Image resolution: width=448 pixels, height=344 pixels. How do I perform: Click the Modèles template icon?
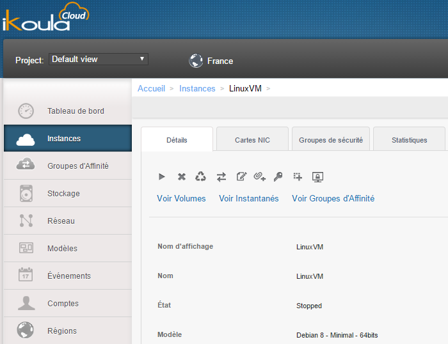click(x=26, y=248)
